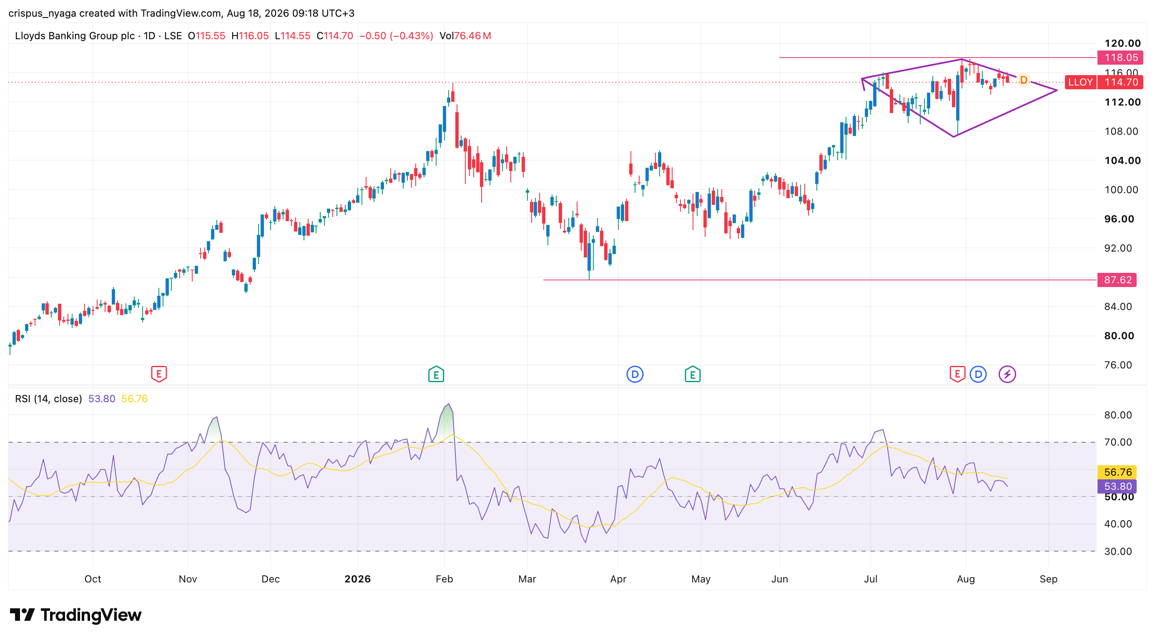Click the high value H116.05
1155x640 pixels.
[250, 36]
